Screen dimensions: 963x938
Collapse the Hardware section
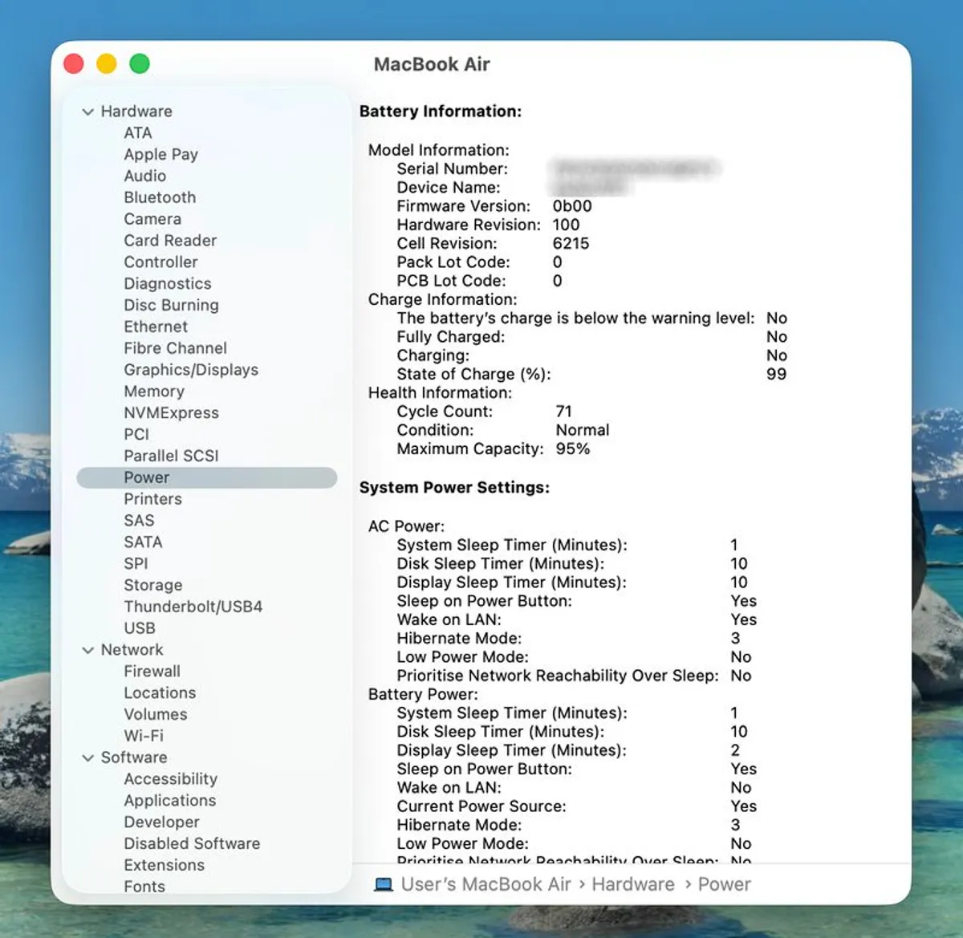pos(88,112)
